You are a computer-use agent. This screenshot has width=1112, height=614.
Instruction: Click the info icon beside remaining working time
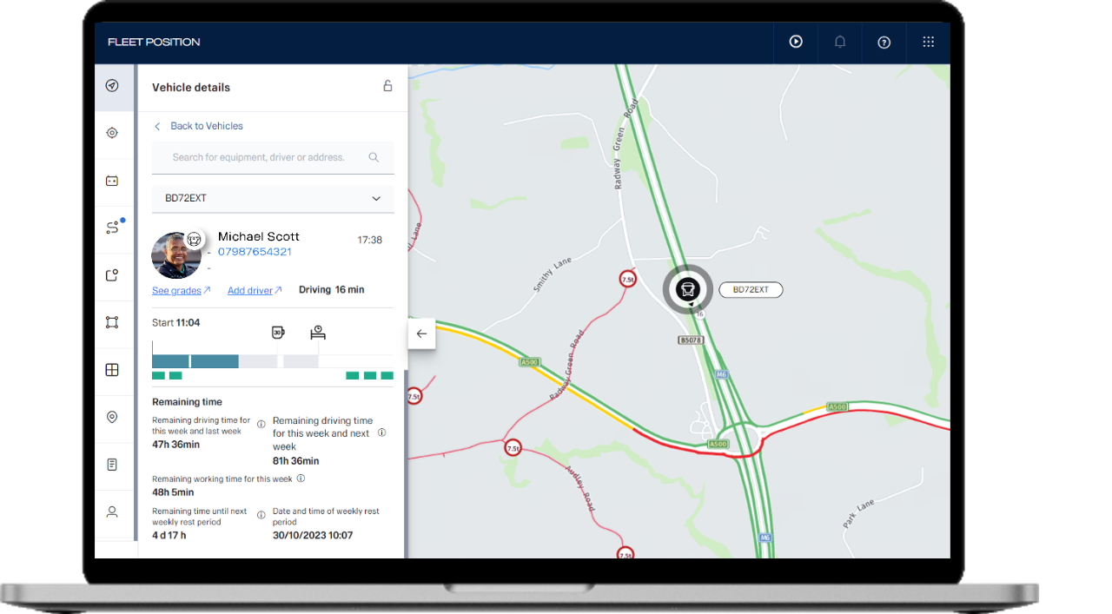[x=301, y=478]
